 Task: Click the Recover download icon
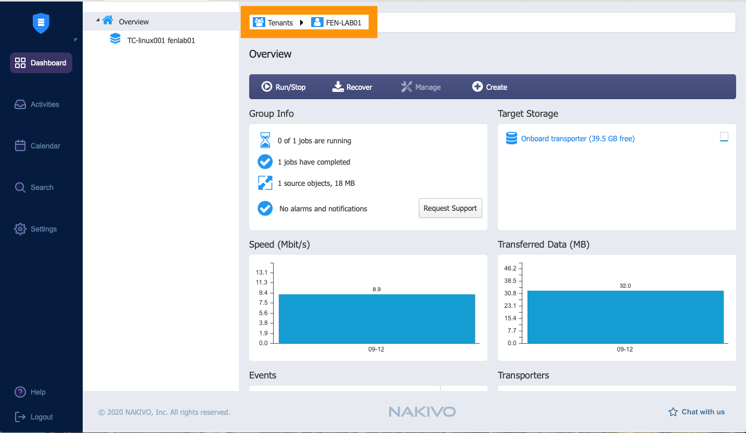click(338, 87)
